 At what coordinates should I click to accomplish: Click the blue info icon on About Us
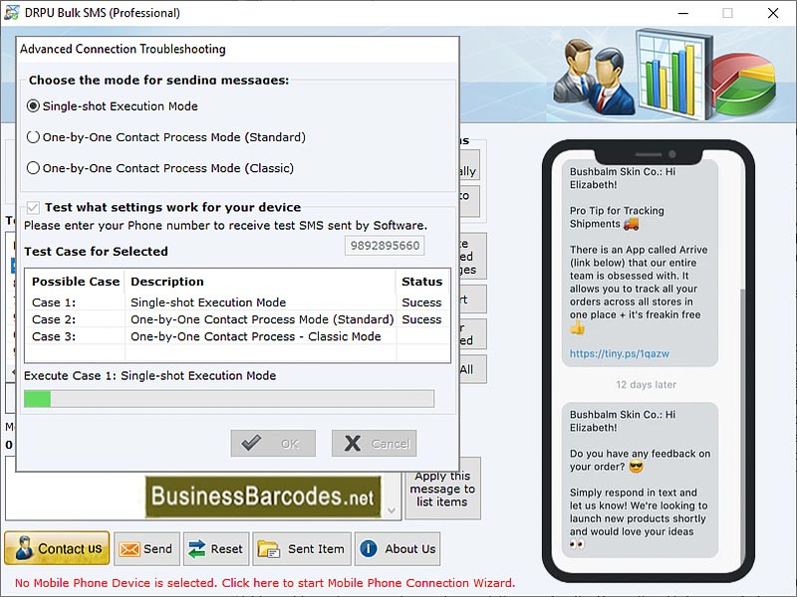point(369,549)
